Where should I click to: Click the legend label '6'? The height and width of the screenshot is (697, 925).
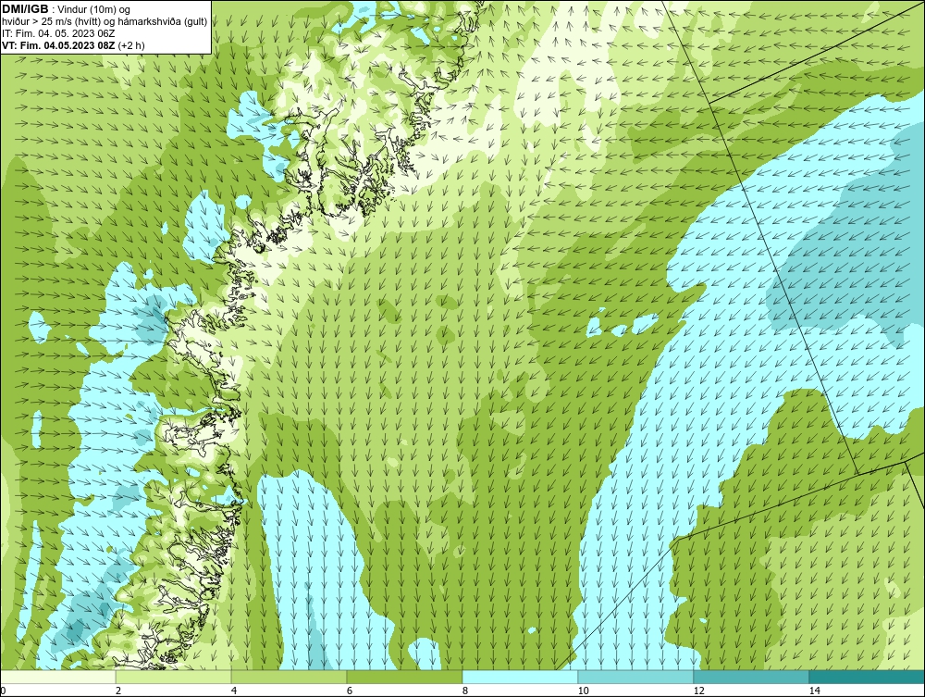pos(350,691)
